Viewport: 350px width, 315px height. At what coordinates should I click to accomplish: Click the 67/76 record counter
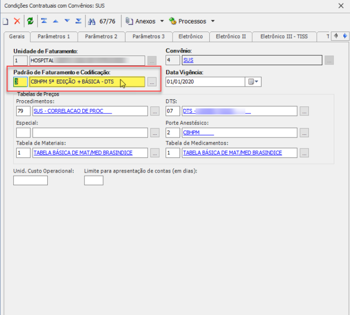(107, 21)
